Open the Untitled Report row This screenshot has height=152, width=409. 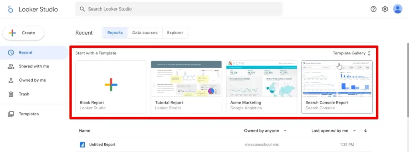pos(224,145)
